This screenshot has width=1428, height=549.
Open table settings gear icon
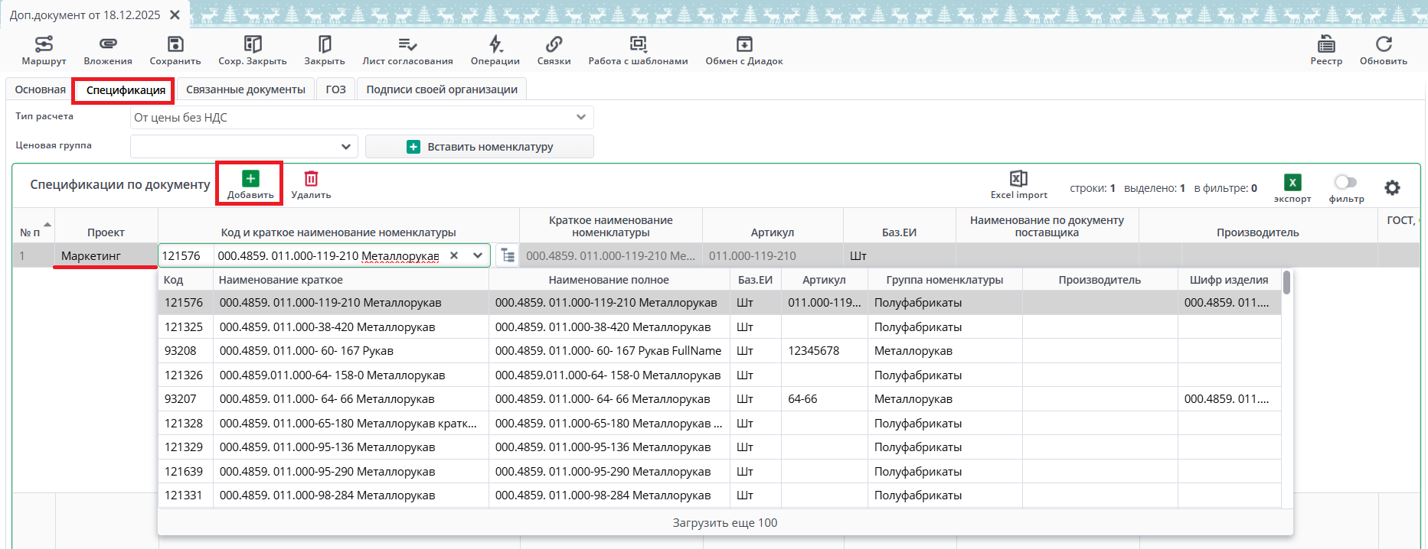(1392, 187)
